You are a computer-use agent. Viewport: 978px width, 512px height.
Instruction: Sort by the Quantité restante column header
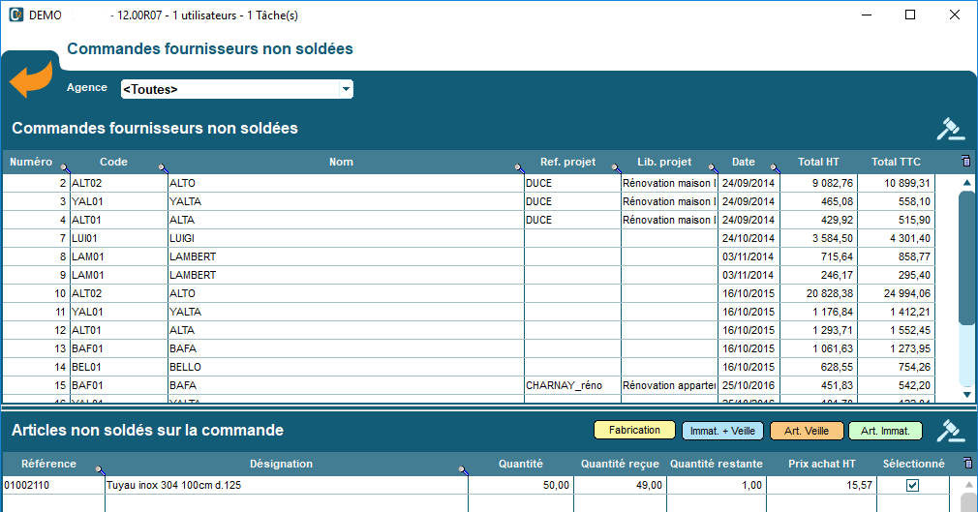coord(716,464)
